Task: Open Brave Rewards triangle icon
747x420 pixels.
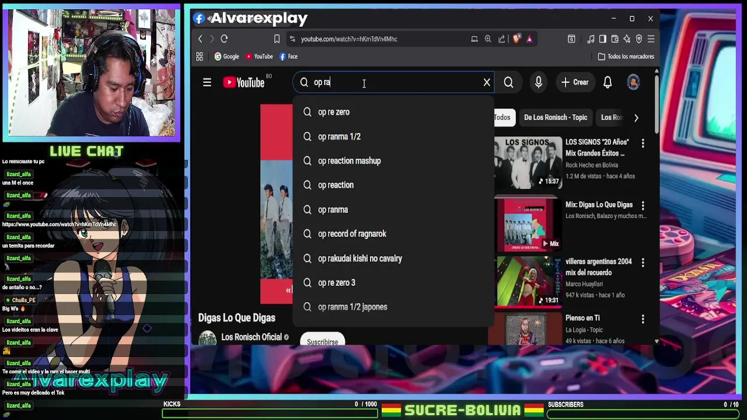Action: coord(529,39)
